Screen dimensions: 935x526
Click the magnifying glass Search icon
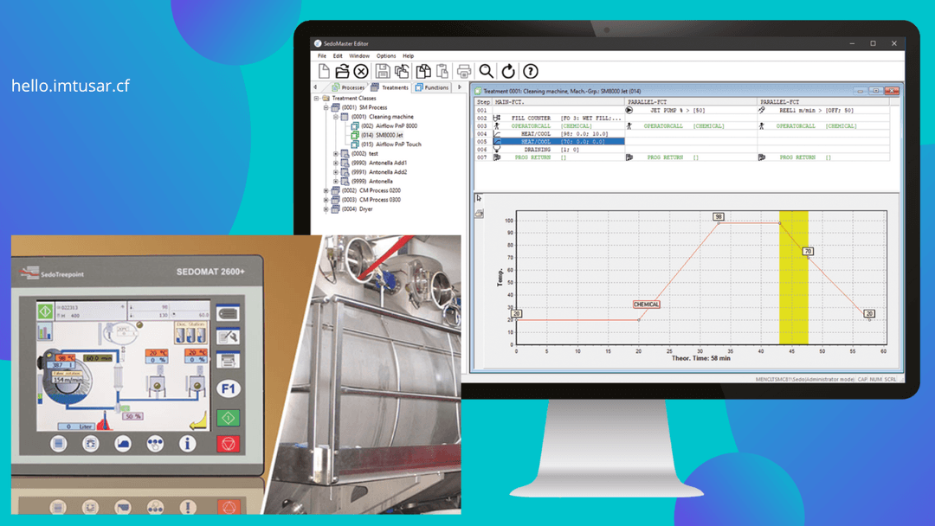(x=487, y=72)
